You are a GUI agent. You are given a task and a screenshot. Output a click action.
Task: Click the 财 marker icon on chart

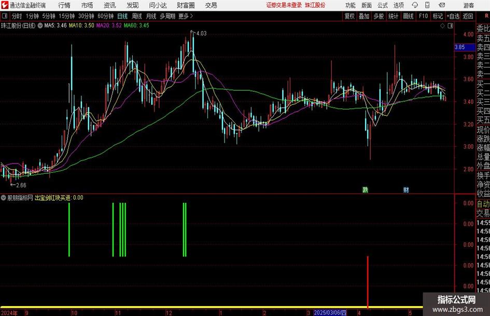point(406,189)
